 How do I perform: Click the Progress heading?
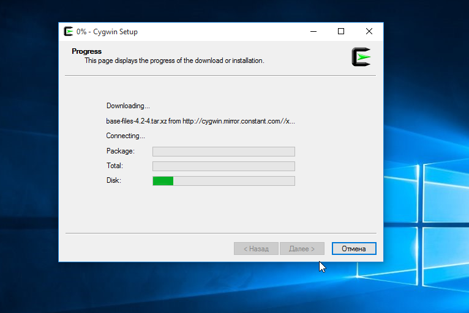pos(87,51)
